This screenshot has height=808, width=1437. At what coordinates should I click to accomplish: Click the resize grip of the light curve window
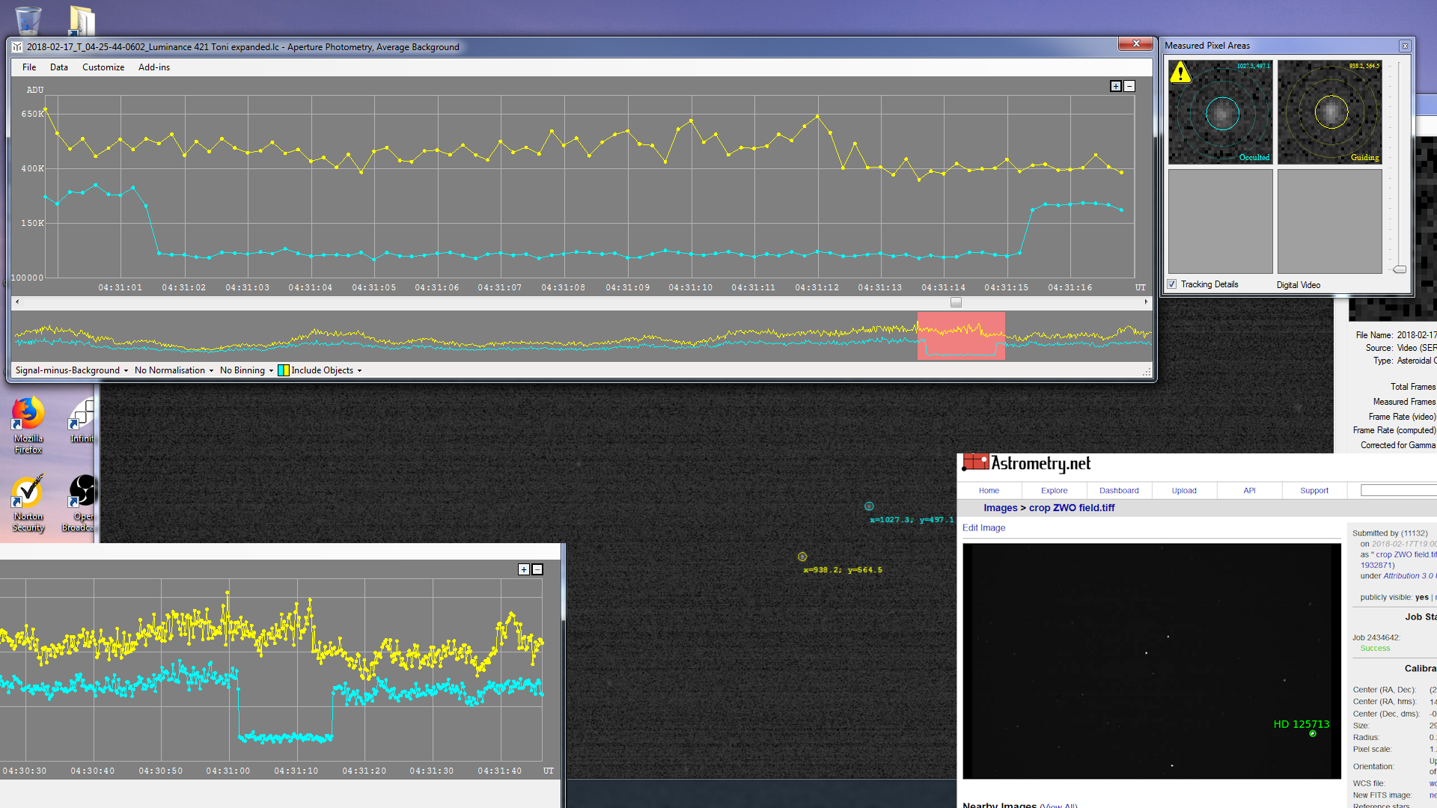pyautogui.click(x=1147, y=372)
